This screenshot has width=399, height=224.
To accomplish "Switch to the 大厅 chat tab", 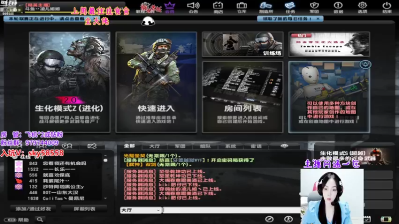I will [155, 146].
